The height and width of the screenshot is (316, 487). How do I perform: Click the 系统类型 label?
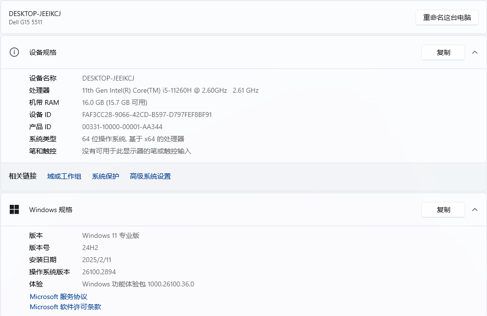(43, 139)
